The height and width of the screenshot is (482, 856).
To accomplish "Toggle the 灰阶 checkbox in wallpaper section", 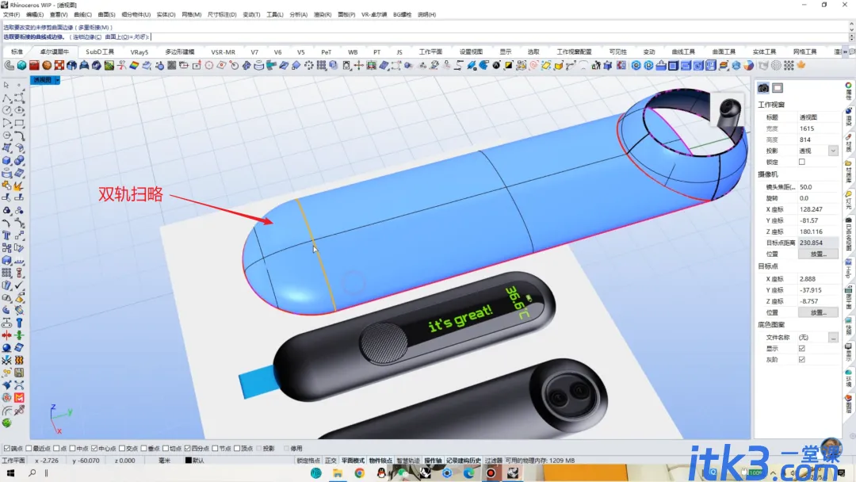I will point(801,360).
